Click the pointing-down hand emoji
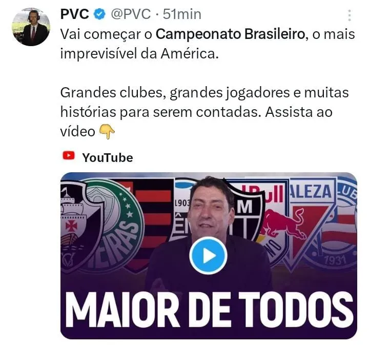The width and height of the screenshot is (369, 345). [x=107, y=132]
